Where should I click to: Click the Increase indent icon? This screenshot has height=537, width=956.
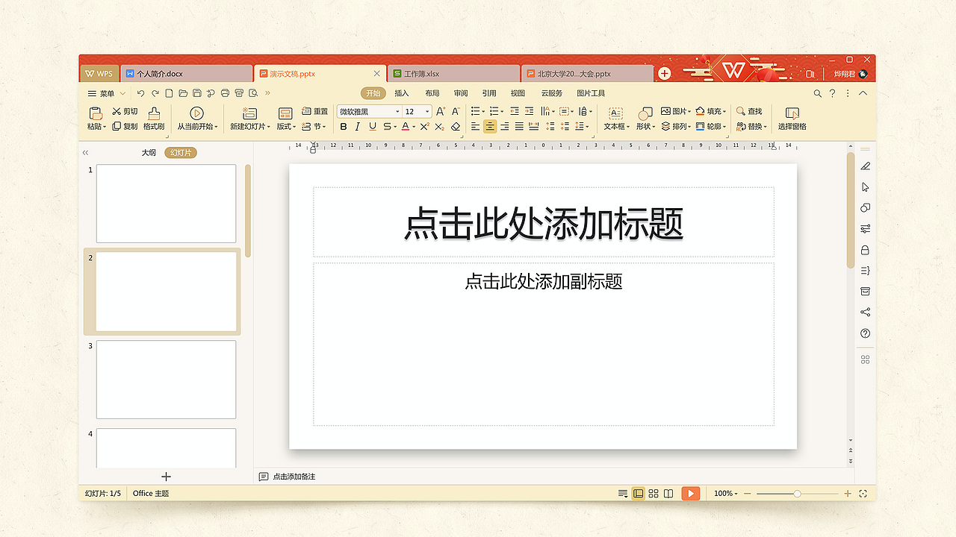530,111
